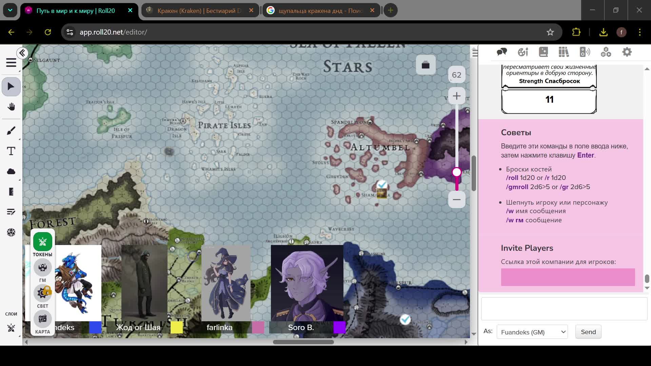Click the zoom in plus button
The height and width of the screenshot is (366, 651).
click(456, 96)
